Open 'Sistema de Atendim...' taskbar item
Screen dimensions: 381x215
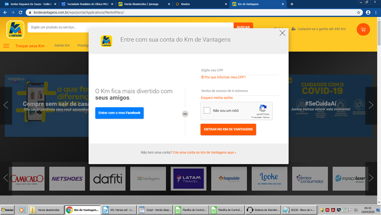[263, 210]
